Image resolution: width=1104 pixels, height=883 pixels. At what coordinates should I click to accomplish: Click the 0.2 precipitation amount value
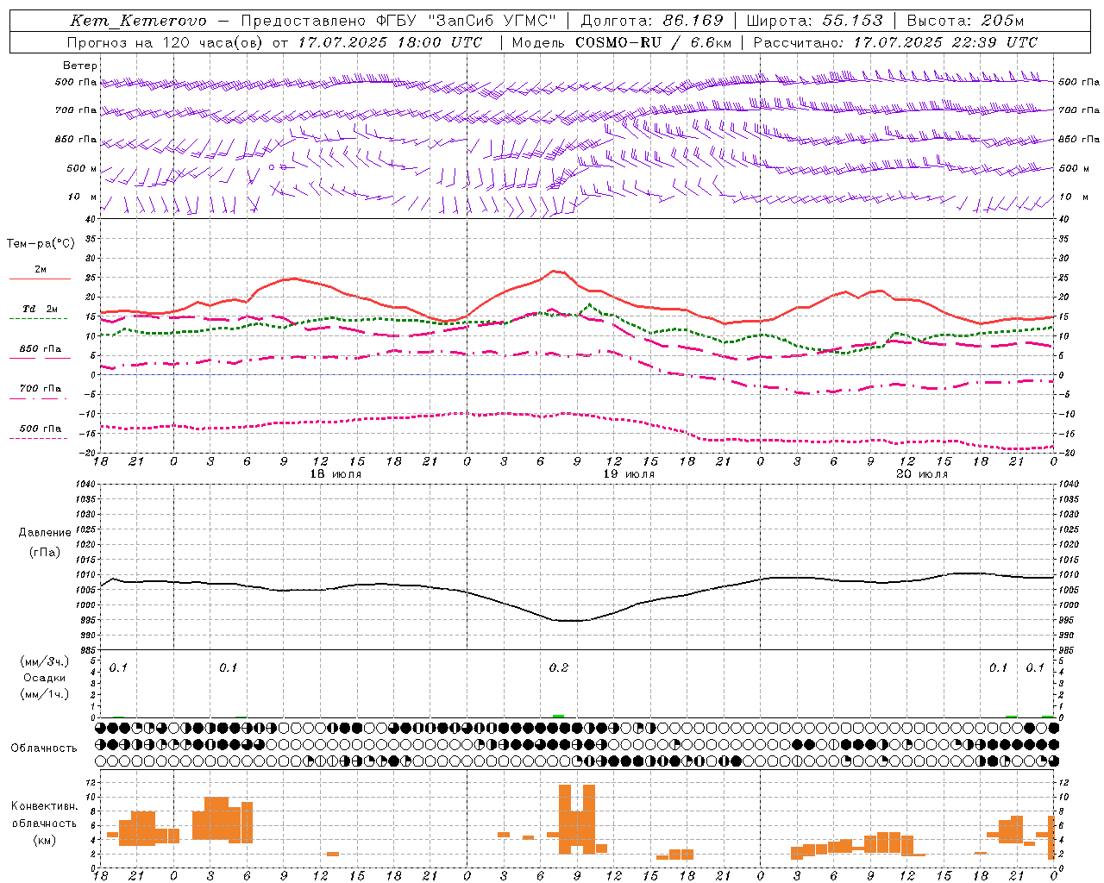point(559,668)
